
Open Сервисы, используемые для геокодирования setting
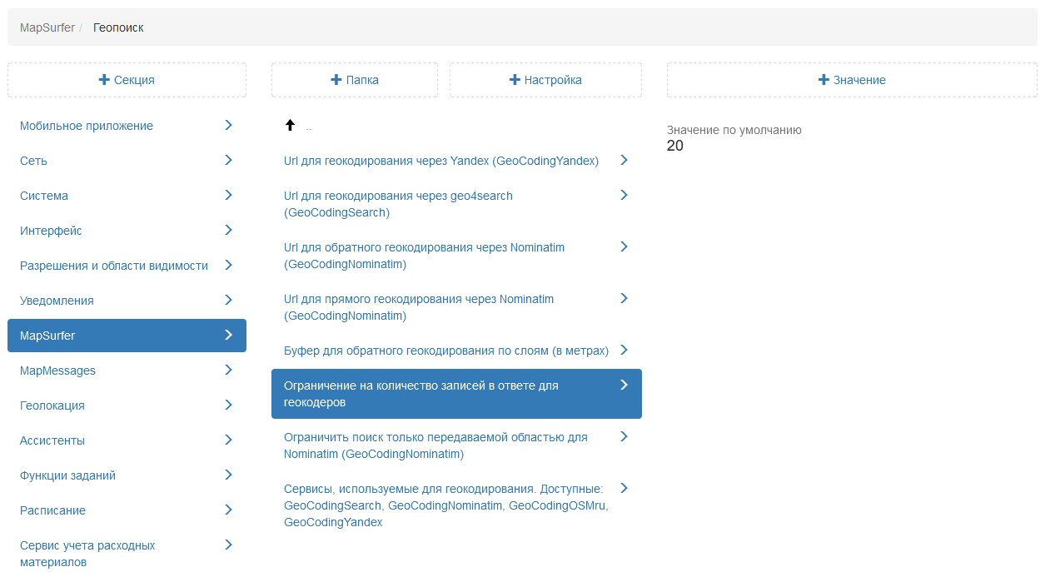pos(456,505)
